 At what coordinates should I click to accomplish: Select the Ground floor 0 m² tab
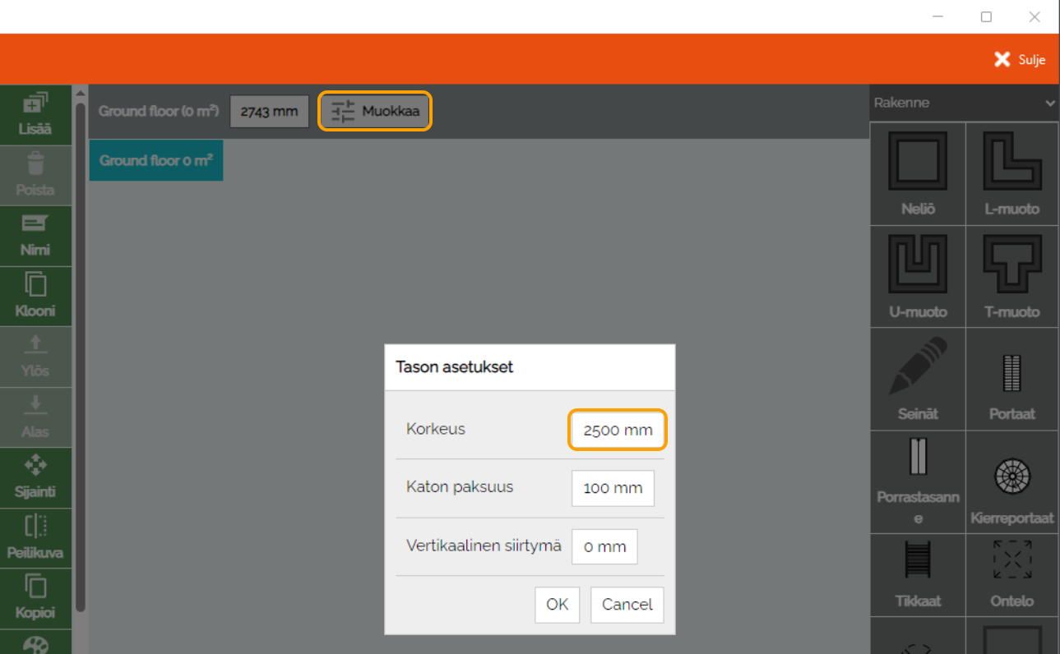pyautogui.click(x=156, y=160)
